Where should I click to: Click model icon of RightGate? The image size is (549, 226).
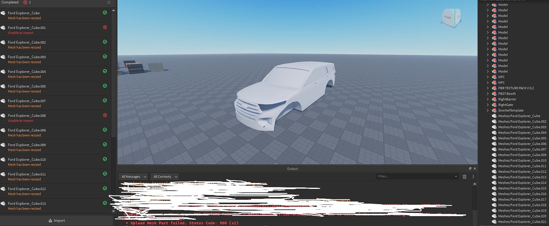click(494, 105)
